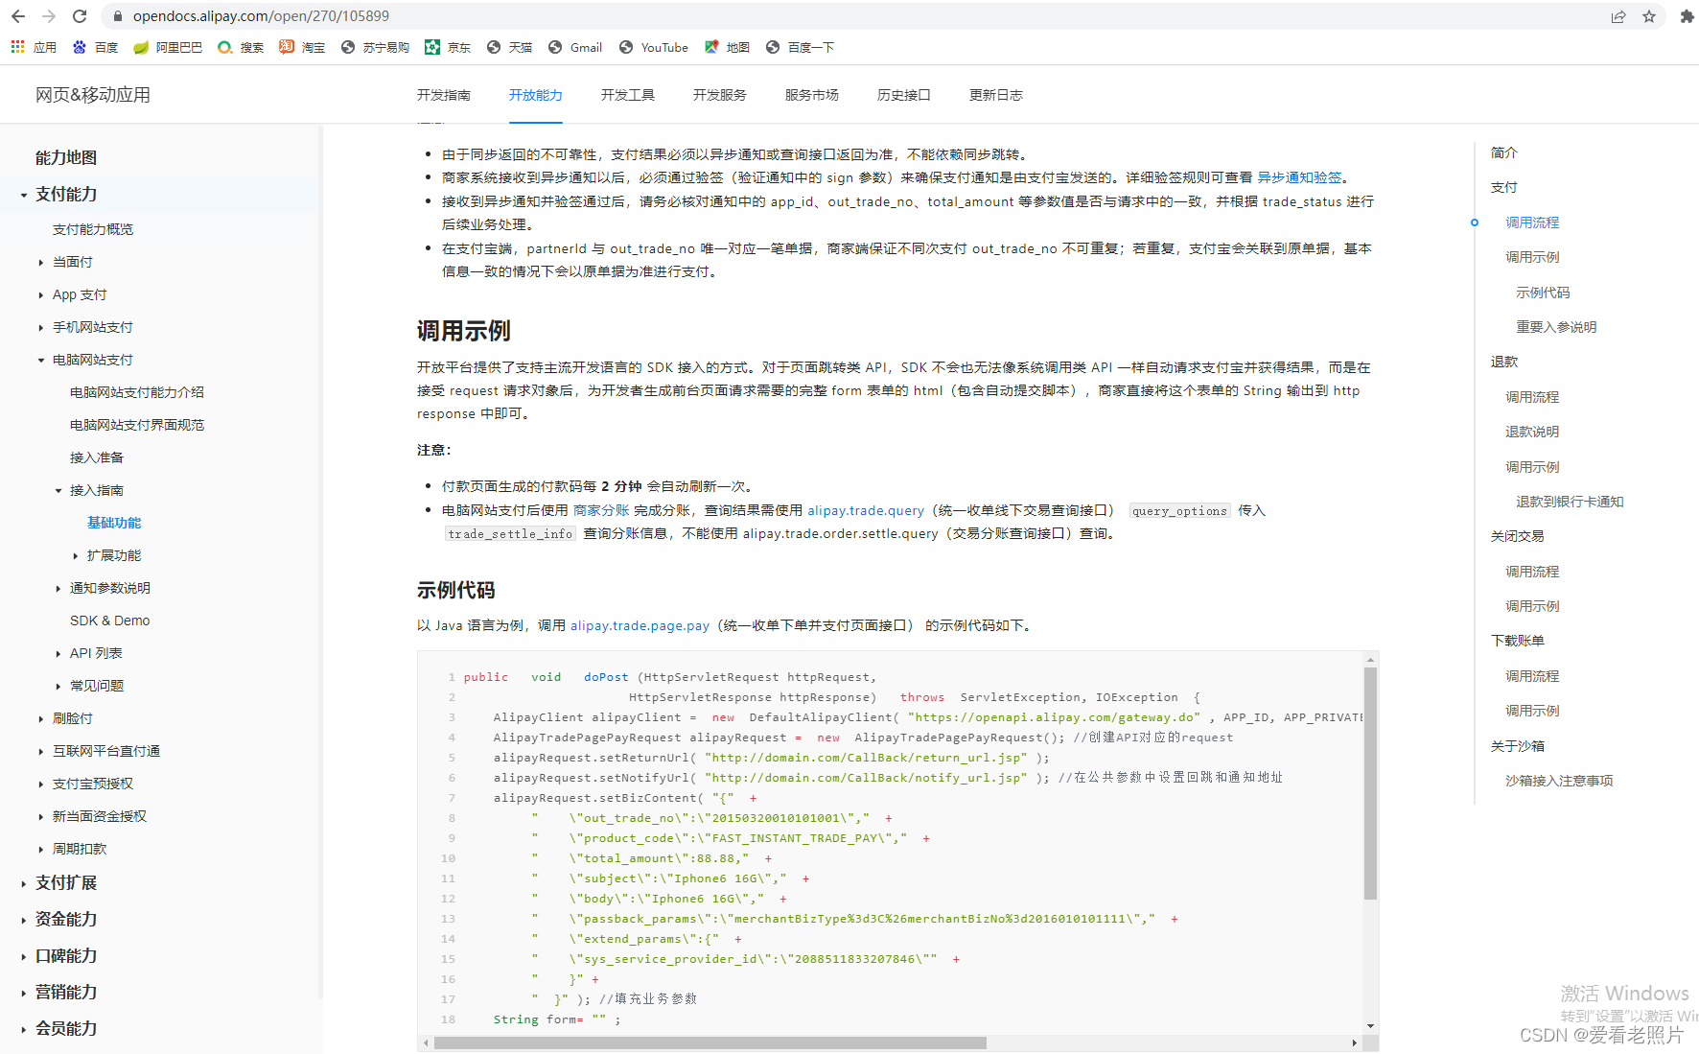Open the Gmail bookmark
1699x1054 pixels.
click(575, 47)
